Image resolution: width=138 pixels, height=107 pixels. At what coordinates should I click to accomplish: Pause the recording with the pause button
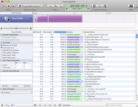[4, 6]
